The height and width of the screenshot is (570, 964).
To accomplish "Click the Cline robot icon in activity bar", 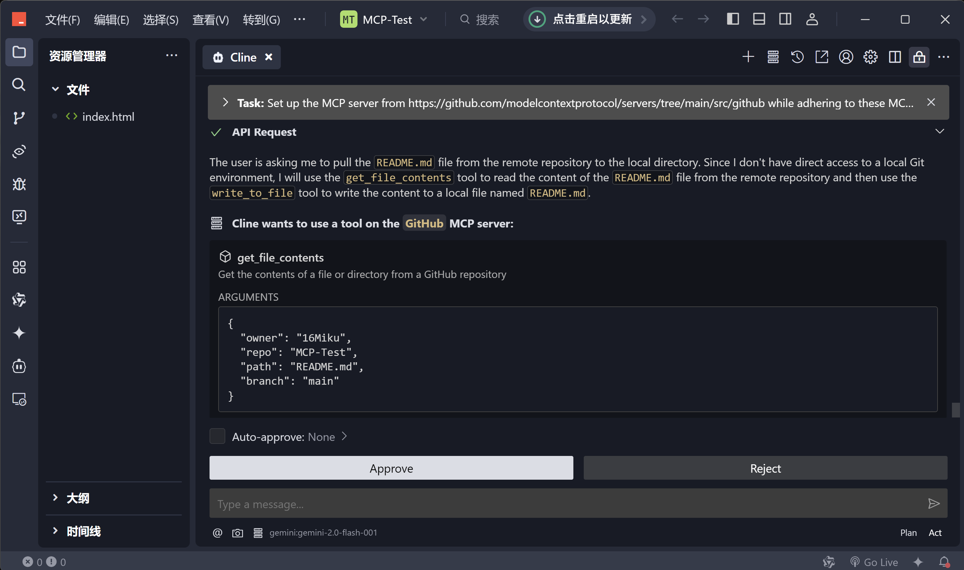I will click(x=19, y=366).
